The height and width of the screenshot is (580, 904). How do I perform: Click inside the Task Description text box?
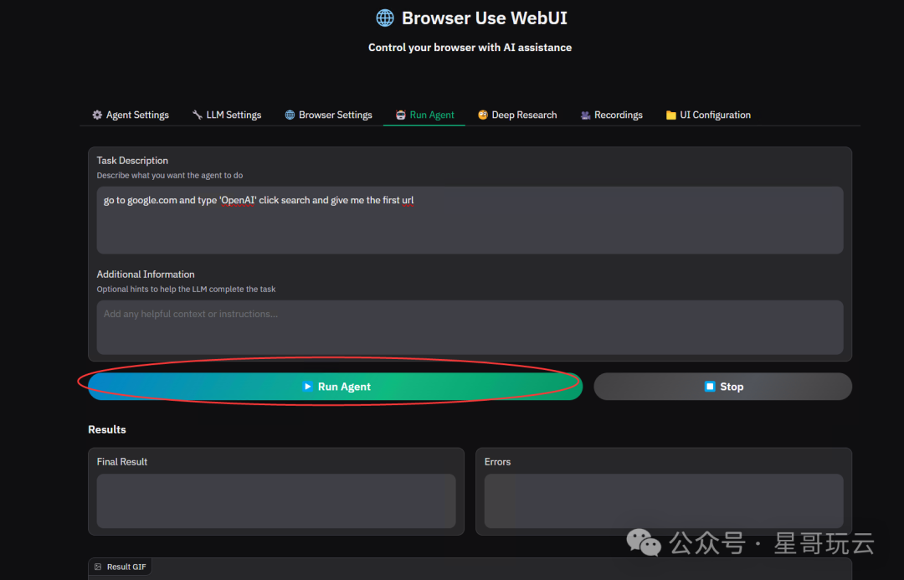(x=470, y=219)
